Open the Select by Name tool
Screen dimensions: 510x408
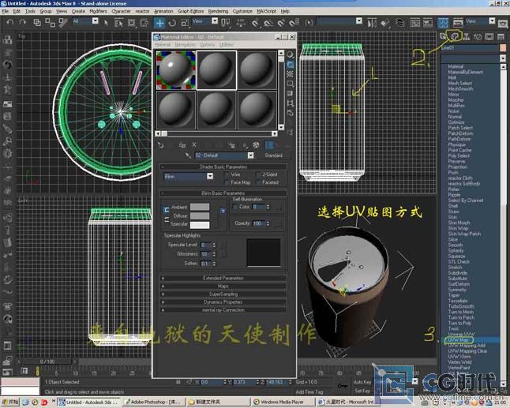(118, 23)
